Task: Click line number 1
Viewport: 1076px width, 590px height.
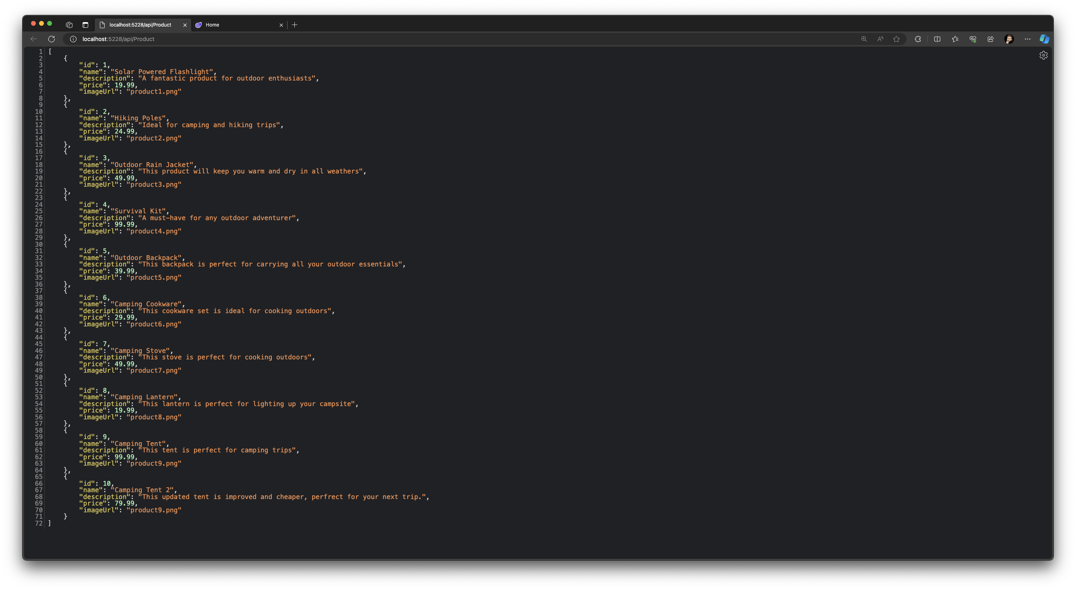Action: tap(41, 52)
